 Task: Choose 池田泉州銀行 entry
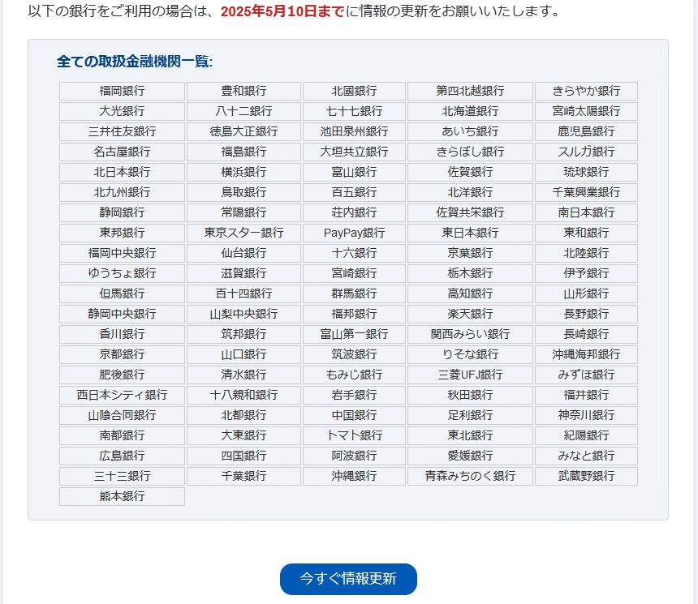[354, 131]
